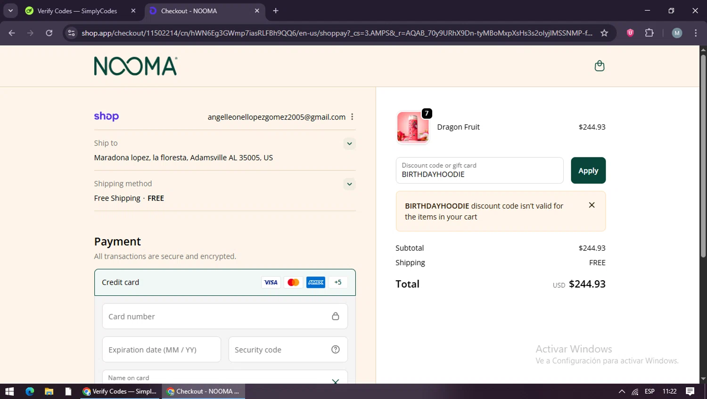
Task: Click the email address text
Action: point(277,117)
